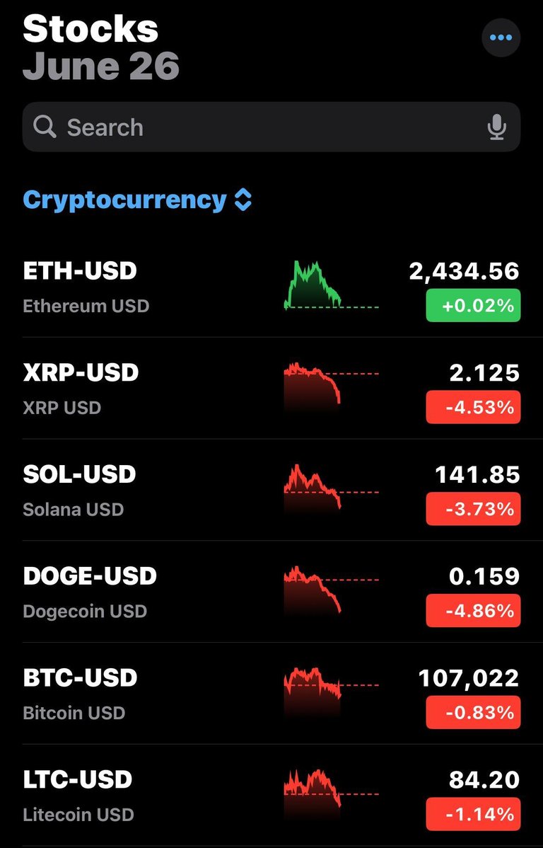Viewport: 543px width, 848px height.
Task: Open the Ethereum green sparkline chart
Action: [331, 285]
